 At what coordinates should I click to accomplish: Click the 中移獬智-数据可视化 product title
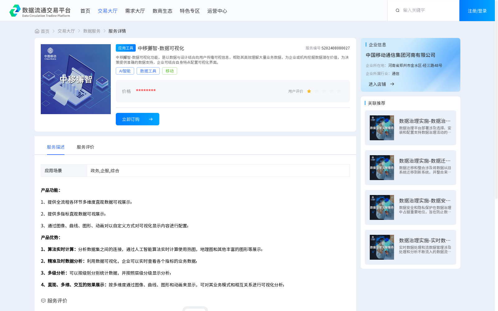[161, 48]
